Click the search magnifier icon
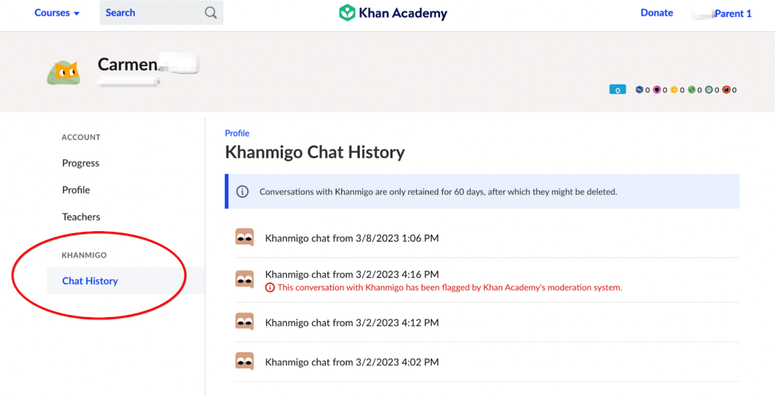The image size is (775, 396). 211,13
